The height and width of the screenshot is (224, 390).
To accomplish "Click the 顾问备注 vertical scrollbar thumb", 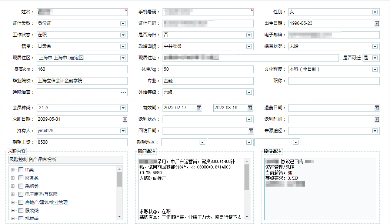I will pyautogui.click(x=247, y=177).
